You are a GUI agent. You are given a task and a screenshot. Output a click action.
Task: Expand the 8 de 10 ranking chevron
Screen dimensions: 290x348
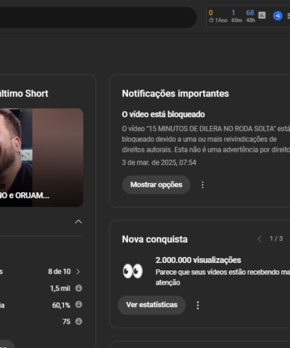click(78, 272)
